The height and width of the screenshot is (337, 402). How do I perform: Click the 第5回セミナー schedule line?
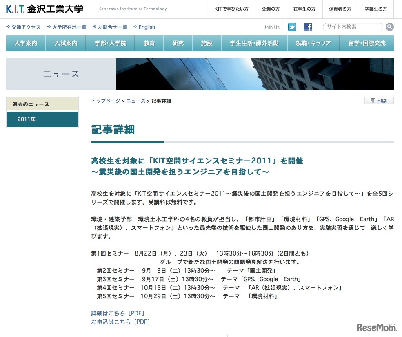coord(187,296)
